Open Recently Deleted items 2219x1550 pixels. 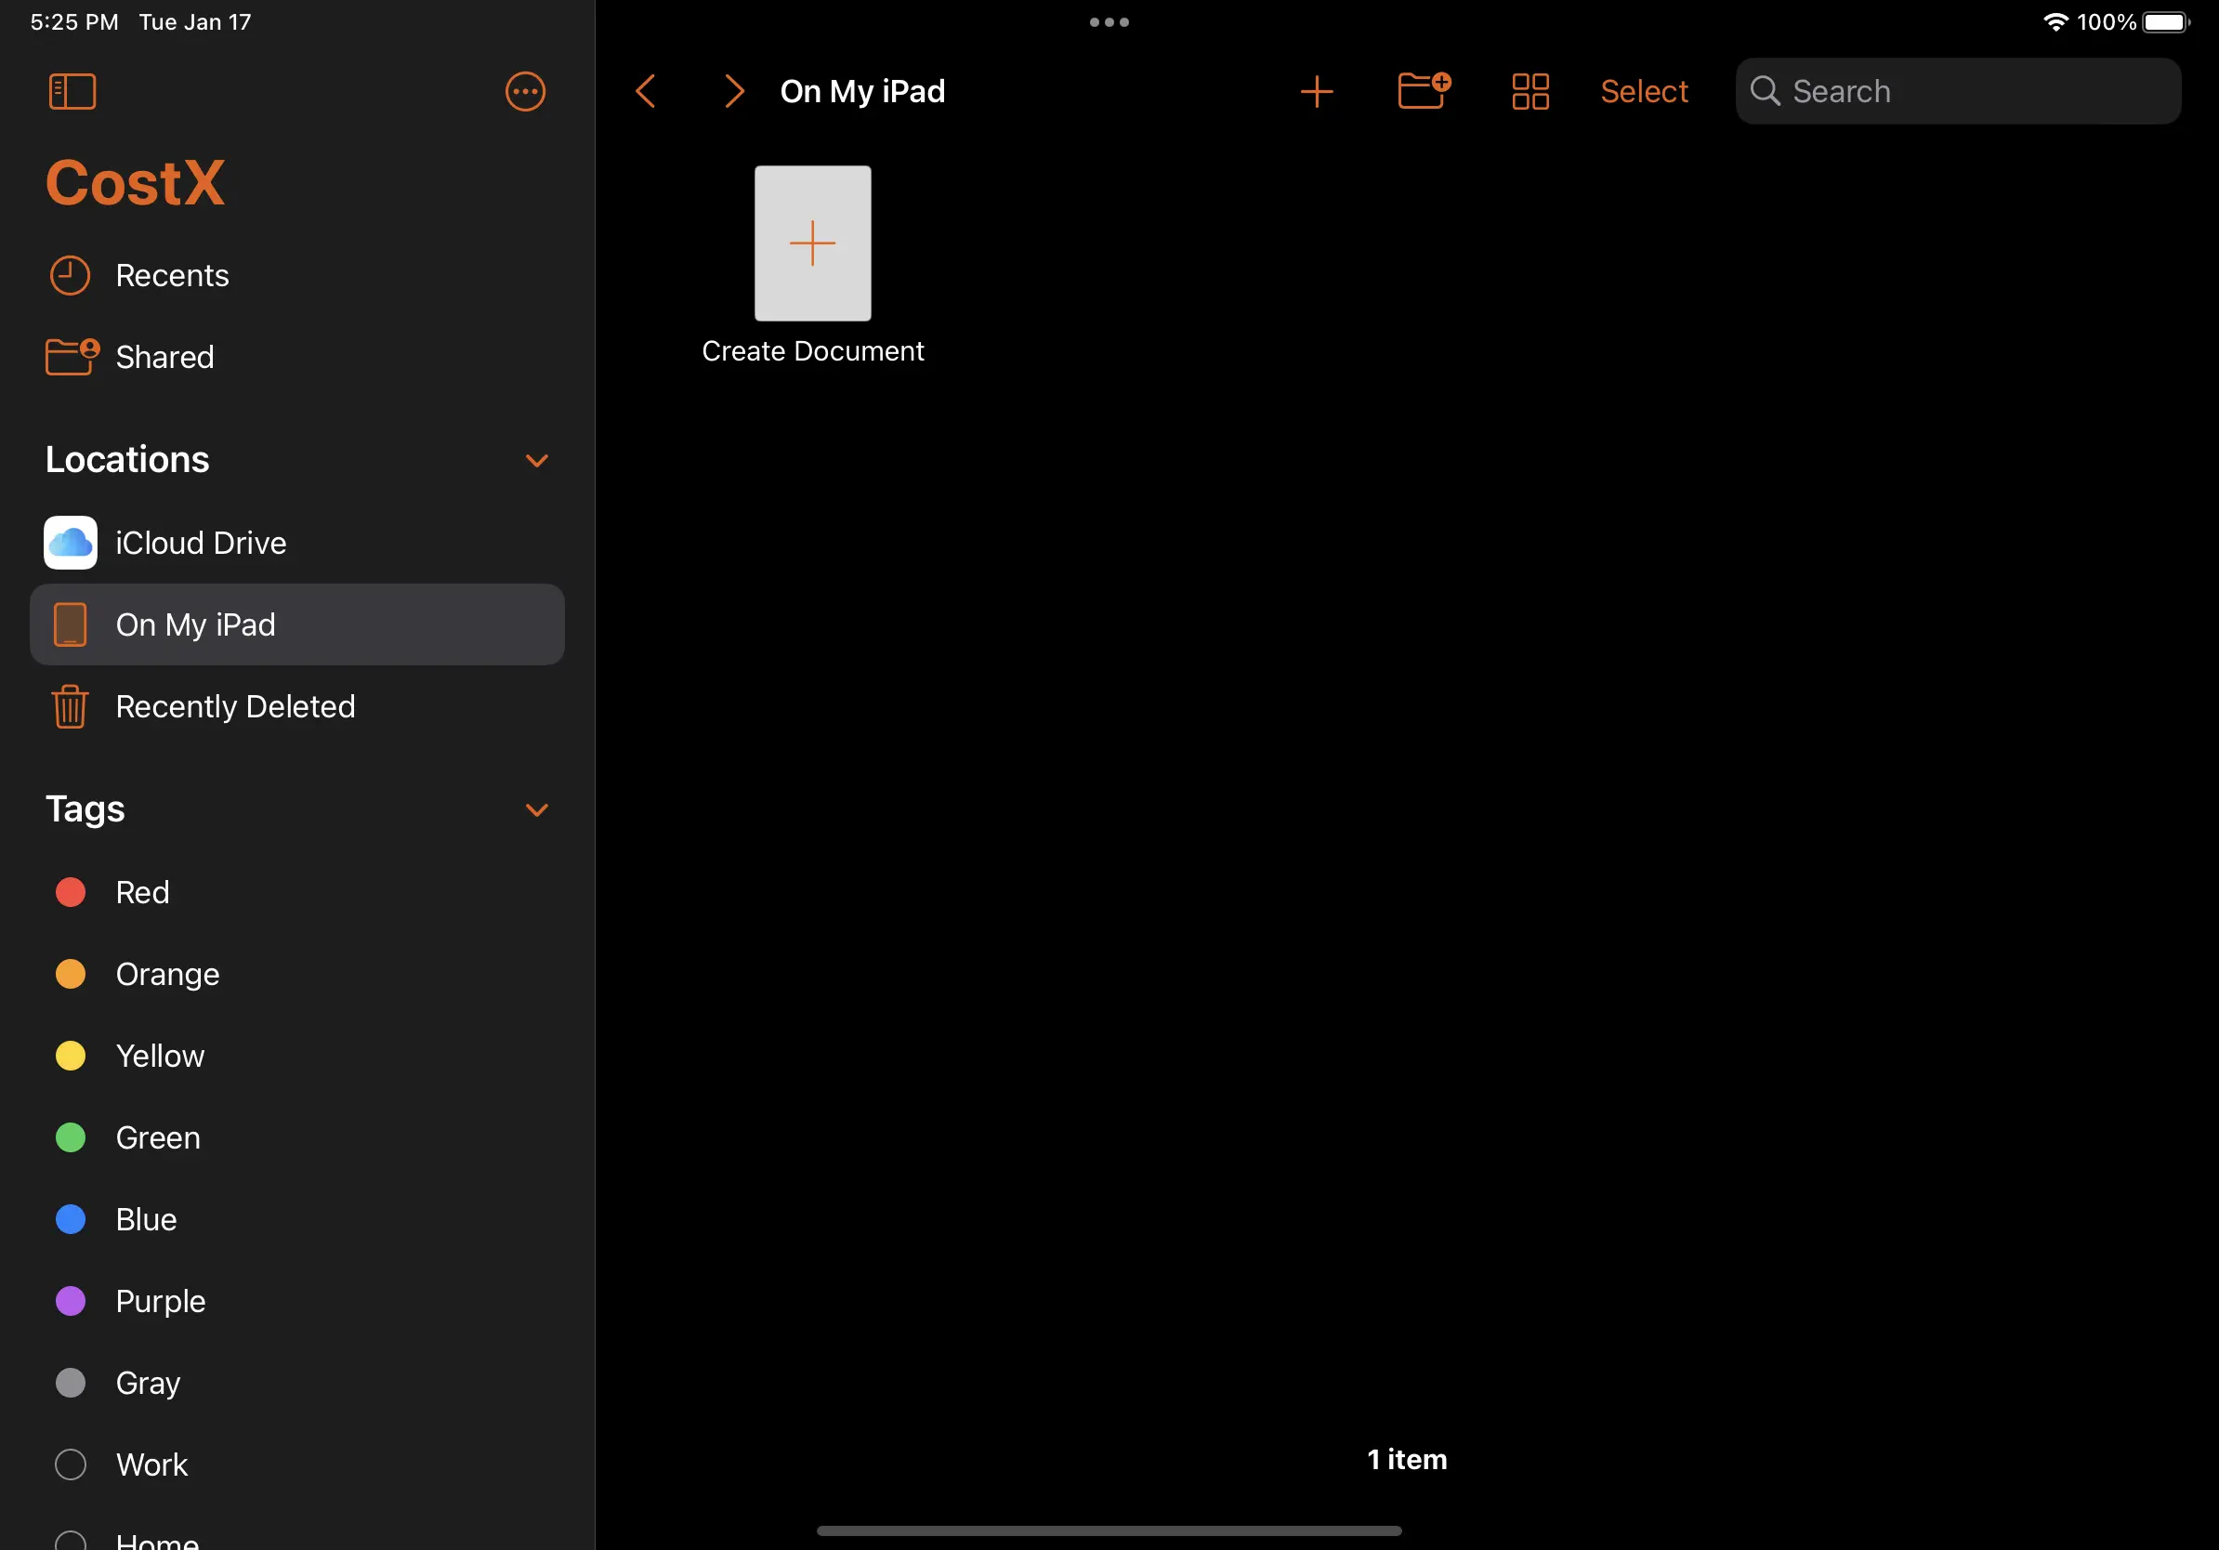[236, 706]
